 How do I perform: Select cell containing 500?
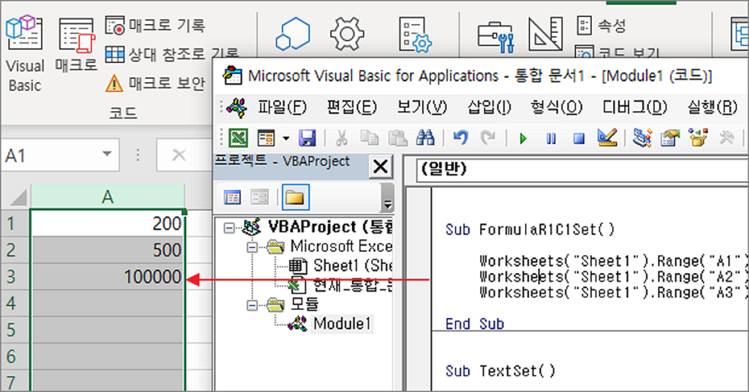tap(107, 250)
